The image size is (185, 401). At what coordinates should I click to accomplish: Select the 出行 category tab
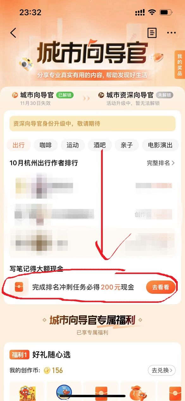(19, 145)
